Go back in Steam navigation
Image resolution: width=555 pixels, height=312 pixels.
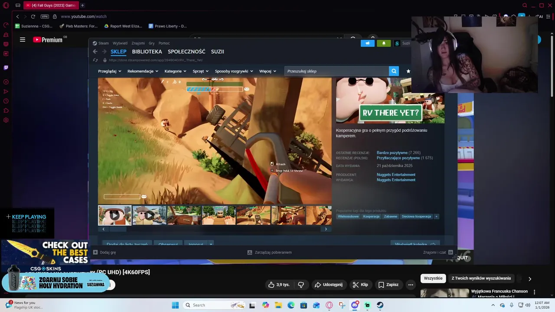(95, 52)
